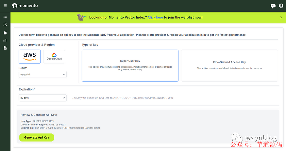The image size is (286, 151).
Task: Click the Expires on summary line
Action: [60, 128]
